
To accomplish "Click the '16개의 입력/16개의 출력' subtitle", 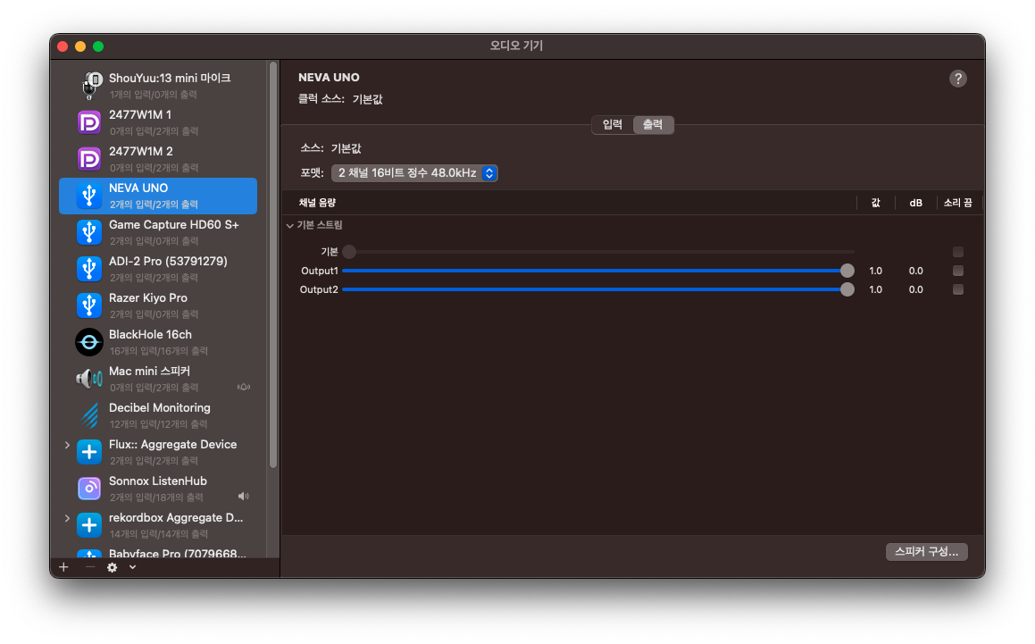I will [158, 351].
